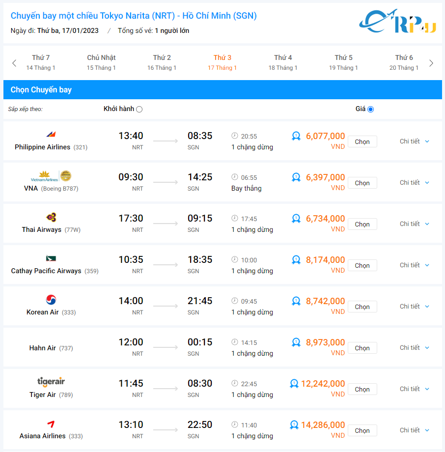
Task: Show later dates with right arrow
Action: point(431,63)
